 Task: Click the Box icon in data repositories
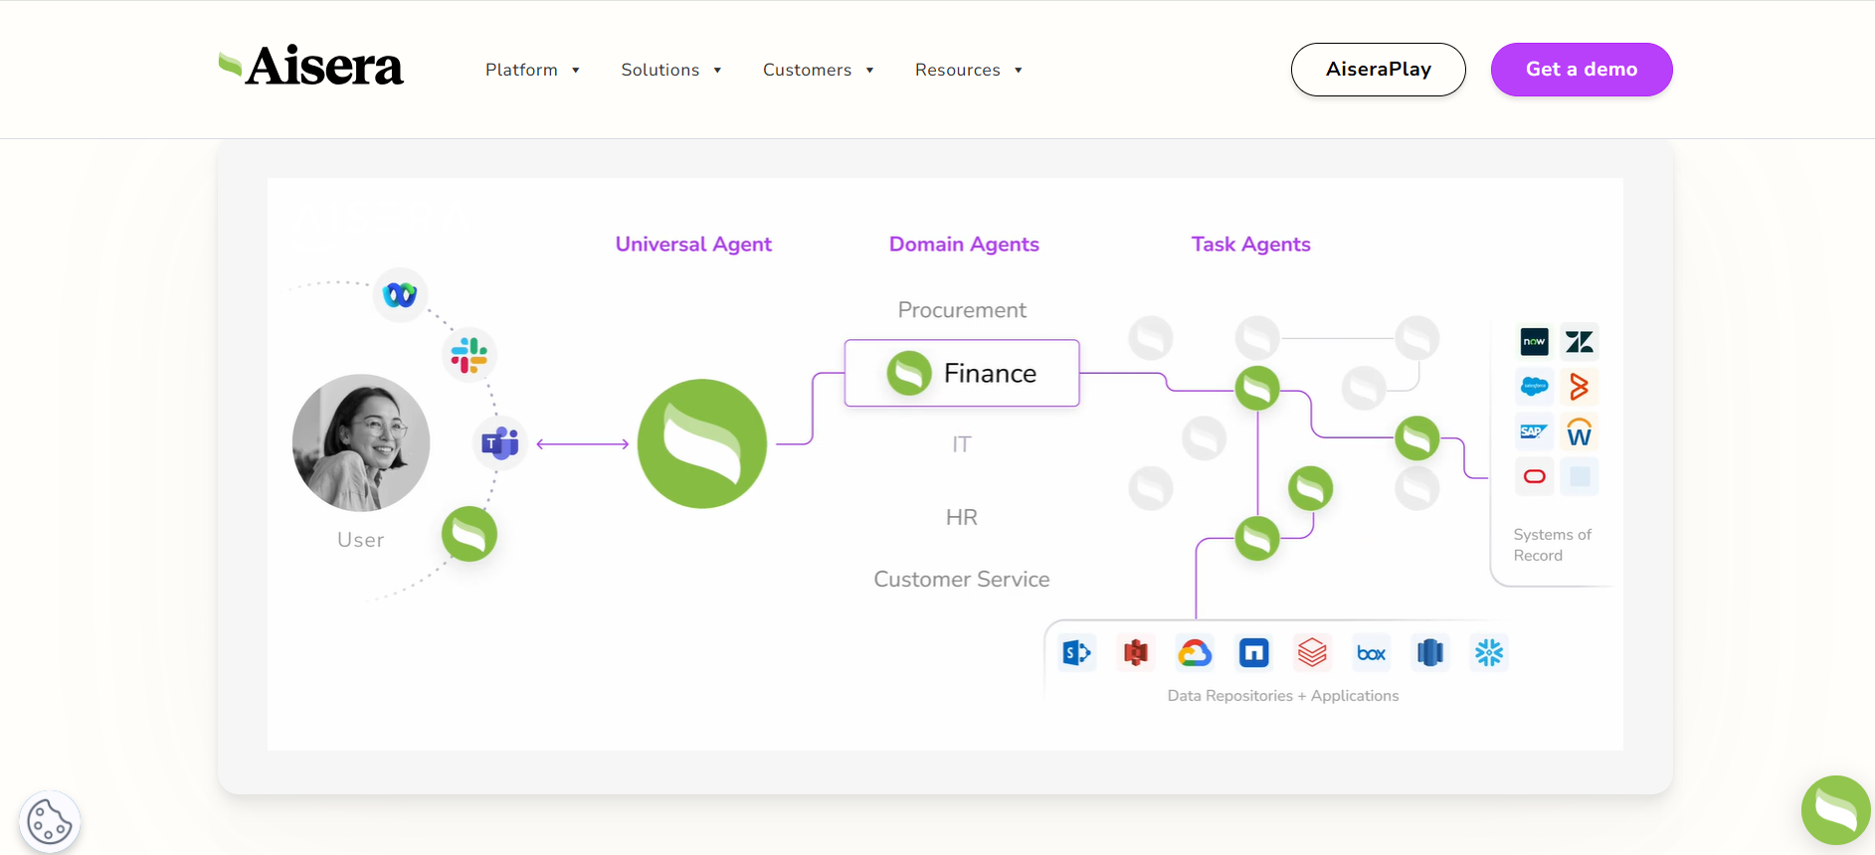[x=1371, y=653]
